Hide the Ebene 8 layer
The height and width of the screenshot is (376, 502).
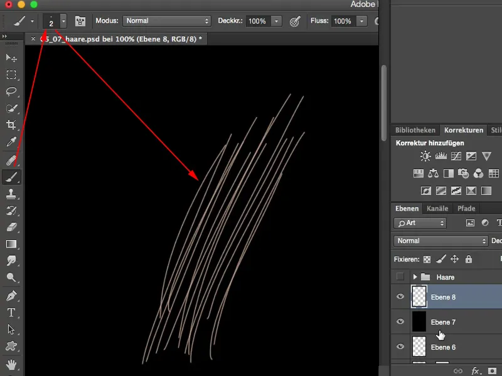pos(400,296)
